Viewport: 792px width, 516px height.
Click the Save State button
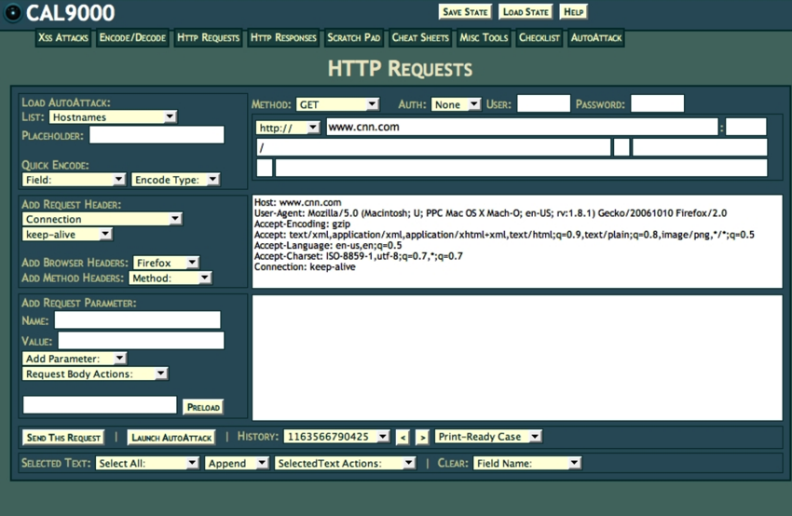tap(465, 12)
